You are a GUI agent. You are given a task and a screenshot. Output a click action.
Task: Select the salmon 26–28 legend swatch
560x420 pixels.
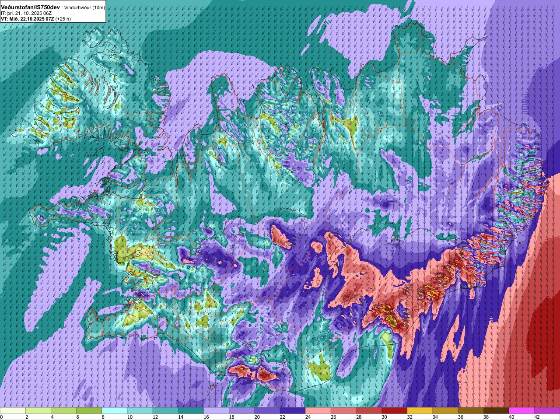click(343, 411)
